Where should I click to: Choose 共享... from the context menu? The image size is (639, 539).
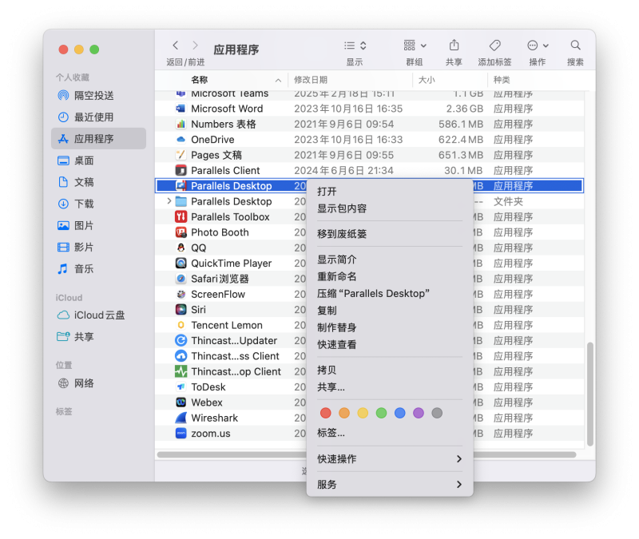390,387
